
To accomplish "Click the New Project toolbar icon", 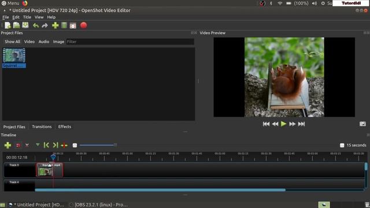I will point(8,25).
